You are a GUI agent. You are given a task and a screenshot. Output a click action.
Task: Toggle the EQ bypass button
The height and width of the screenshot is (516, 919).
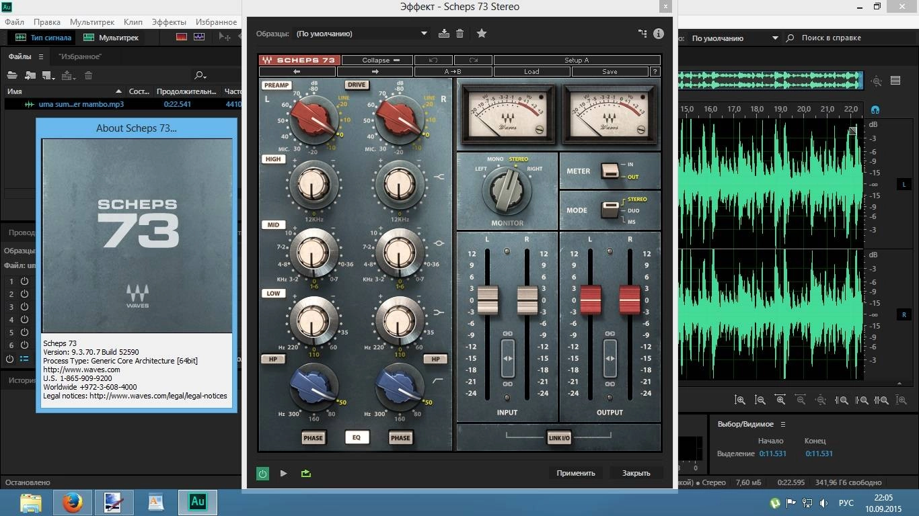(x=357, y=437)
